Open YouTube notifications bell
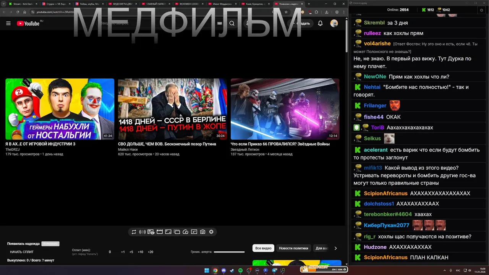Image resolution: width=489 pixels, height=275 pixels. [320, 23]
